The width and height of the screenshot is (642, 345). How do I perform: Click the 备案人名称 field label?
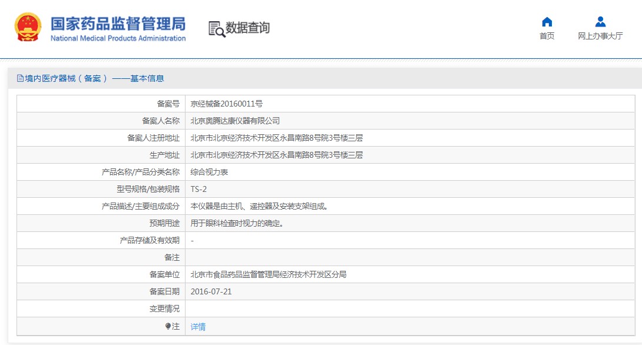(x=161, y=121)
